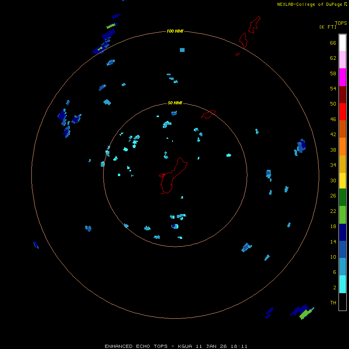Click the NEXLAB-College of DuPage credit text
This screenshot has height=349, width=349.
point(309,4)
